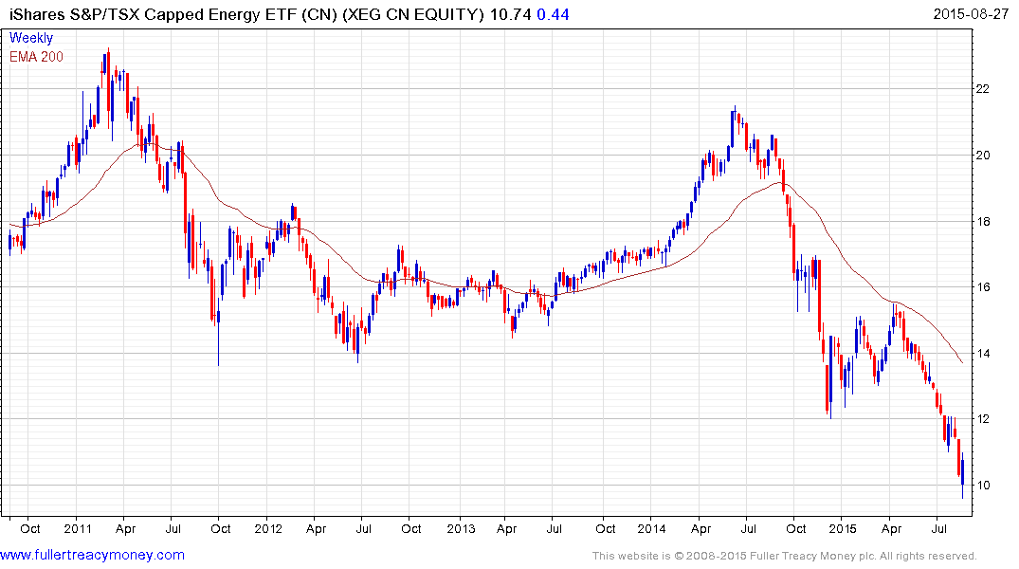The image size is (1019, 569).
Task: Click the 22 price axis label
Action: click(x=983, y=88)
